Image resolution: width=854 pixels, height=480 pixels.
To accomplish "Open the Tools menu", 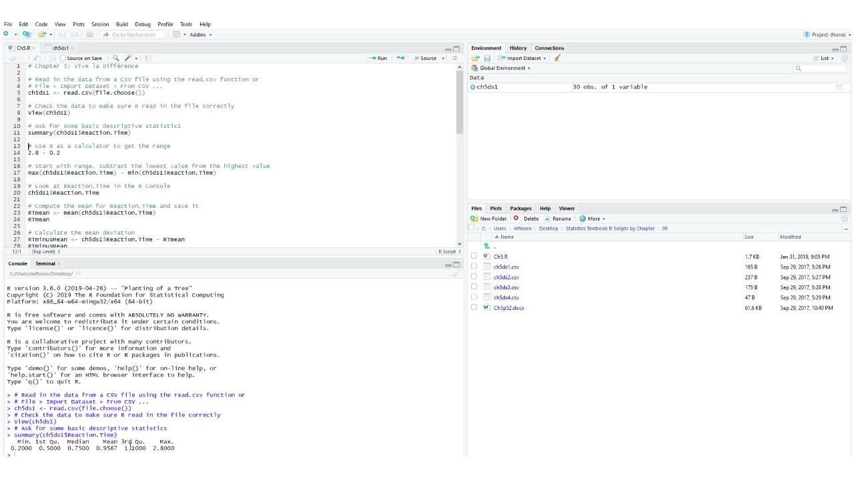I will 186,24.
